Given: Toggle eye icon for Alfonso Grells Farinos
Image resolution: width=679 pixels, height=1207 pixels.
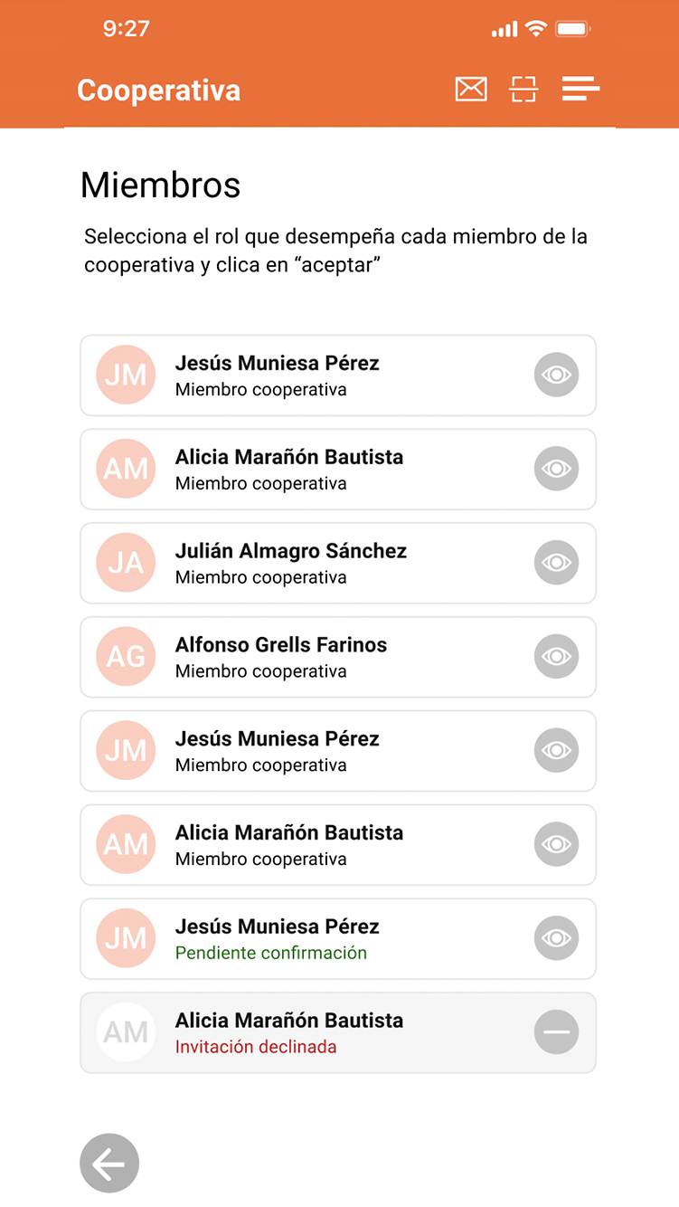Looking at the screenshot, I should click(x=556, y=657).
